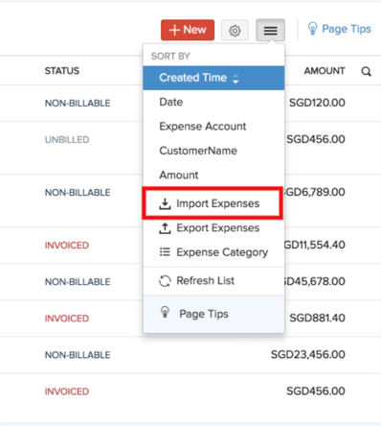This screenshot has width=381, height=426.
Task: Open the Page Tips link at top
Action: 347,29
